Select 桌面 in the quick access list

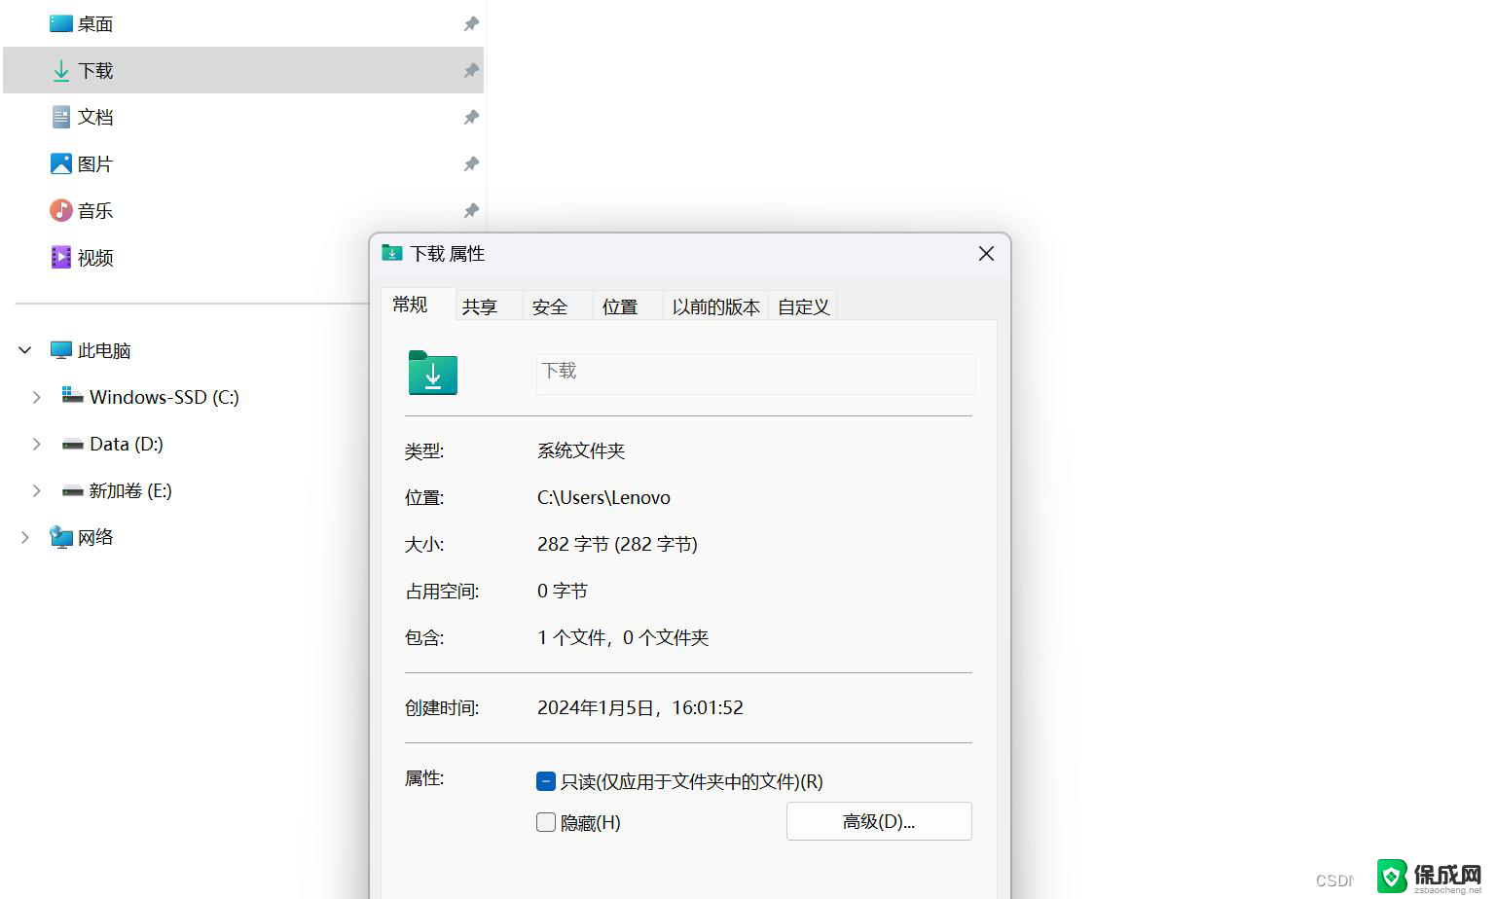click(x=95, y=23)
